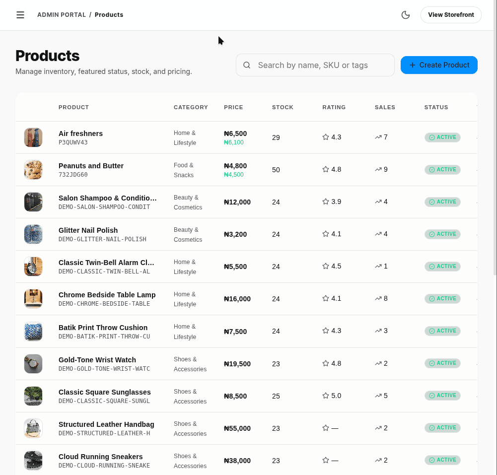Click ACTIVE badge for Chrome Bedside Table Lamp
The image size is (497, 475).
442,298
